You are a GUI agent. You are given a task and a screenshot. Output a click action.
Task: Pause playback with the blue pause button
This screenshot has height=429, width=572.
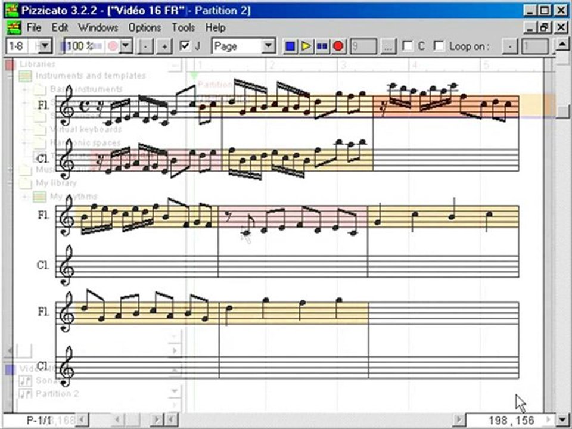pyautogui.click(x=322, y=46)
